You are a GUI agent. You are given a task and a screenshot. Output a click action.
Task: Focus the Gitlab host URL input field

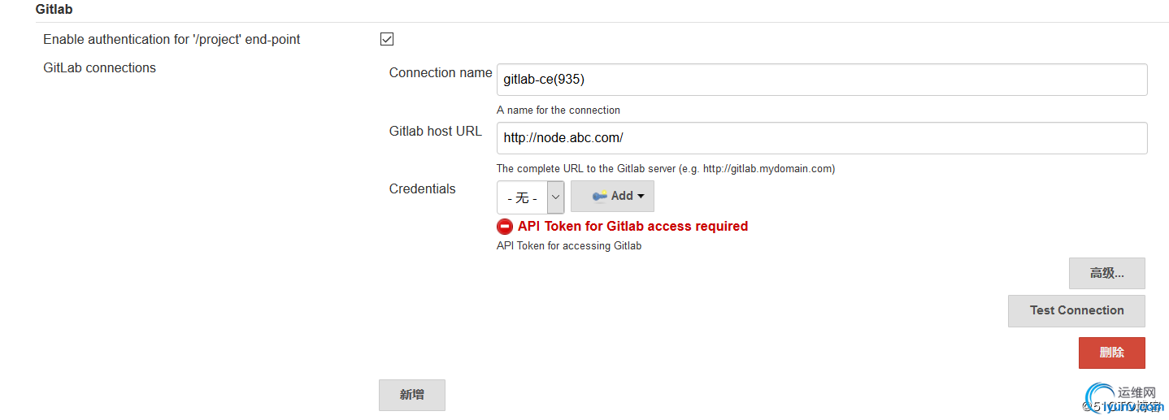coord(822,138)
